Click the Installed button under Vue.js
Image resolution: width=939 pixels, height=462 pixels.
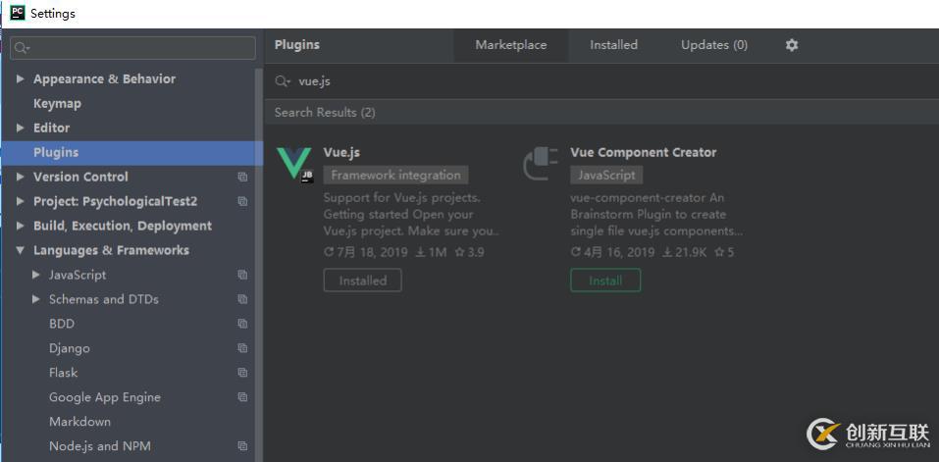pyautogui.click(x=362, y=281)
